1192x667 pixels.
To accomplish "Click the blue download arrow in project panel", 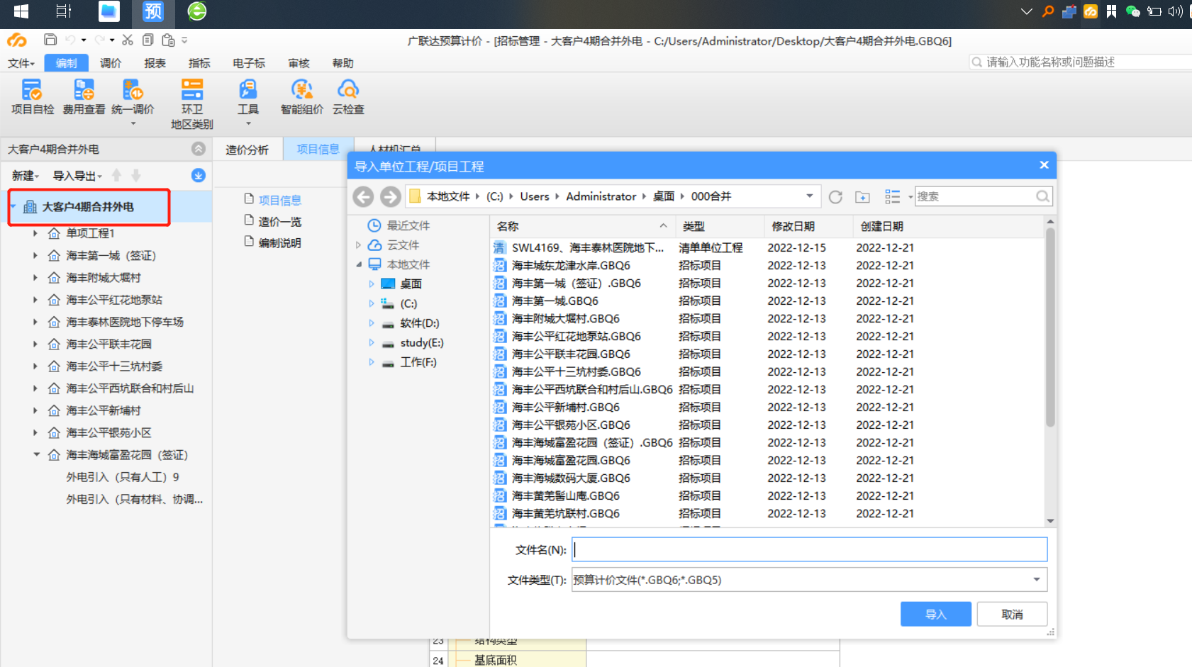I will (x=199, y=175).
